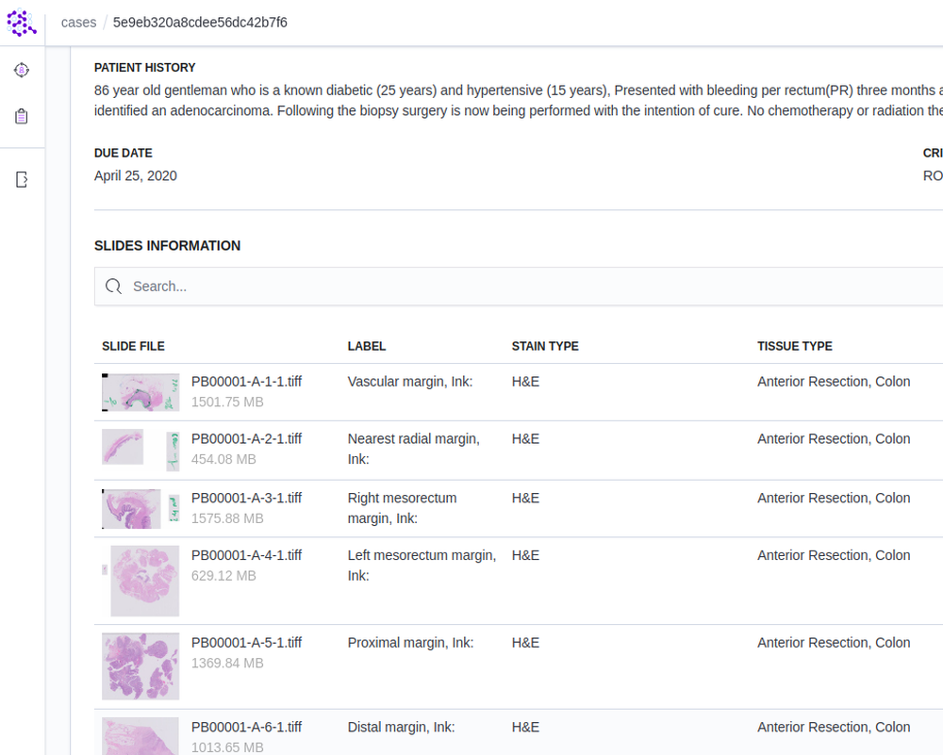Click the SLIDES INFORMATION heading

[167, 246]
